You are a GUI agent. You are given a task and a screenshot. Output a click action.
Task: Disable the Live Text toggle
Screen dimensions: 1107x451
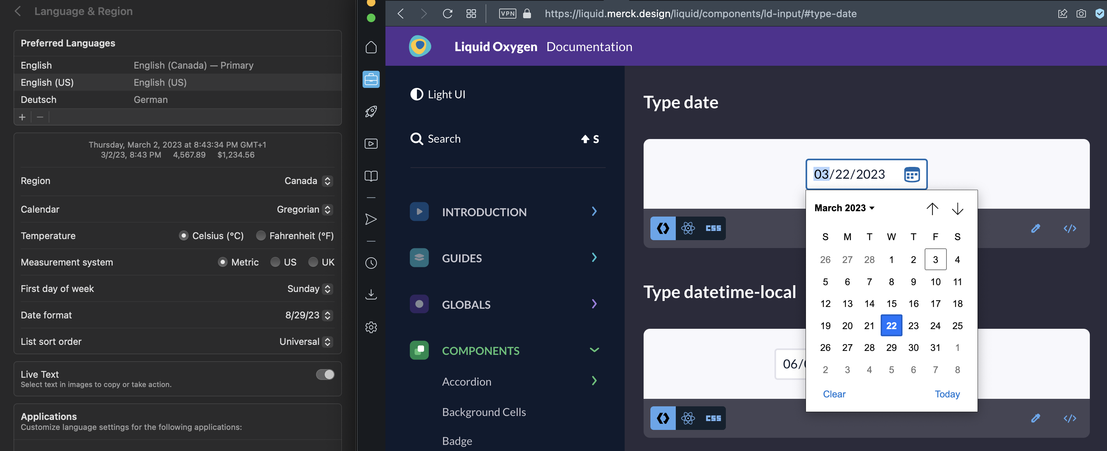[x=325, y=374]
